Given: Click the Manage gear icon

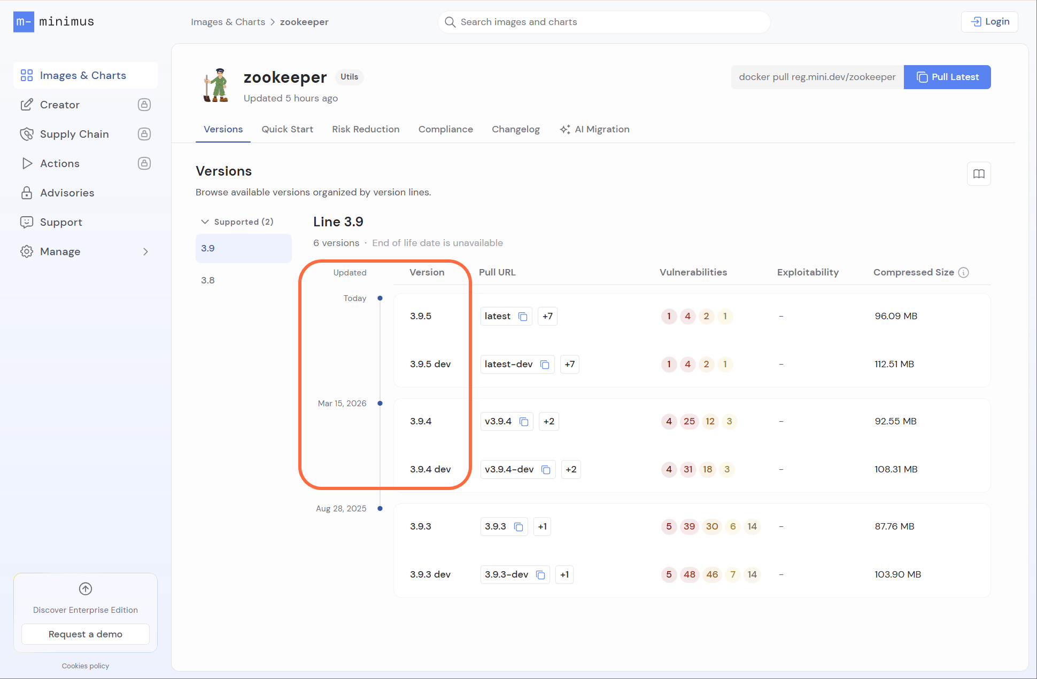Looking at the screenshot, I should [27, 251].
